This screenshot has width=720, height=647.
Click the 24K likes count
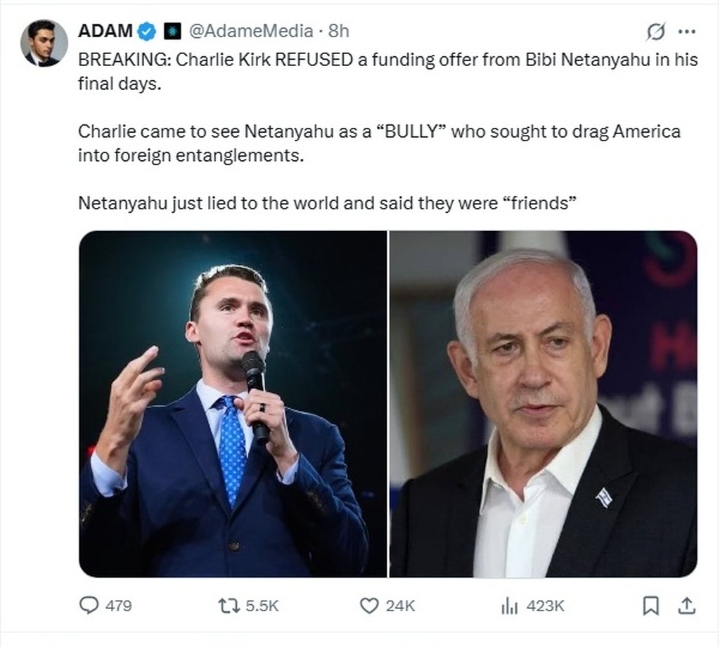pyautogui.click(x=400, y=606)
